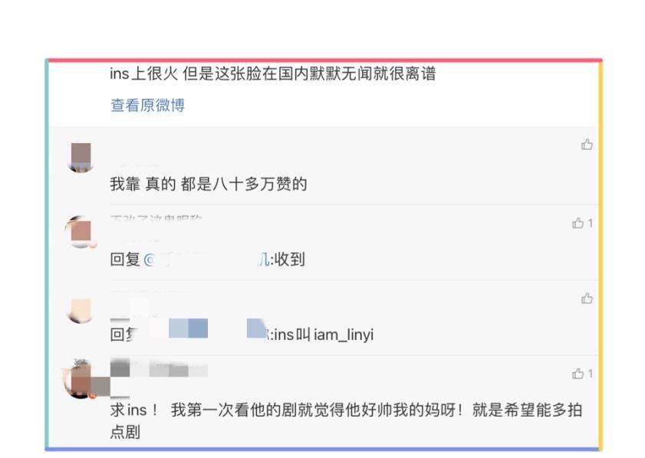This screenshot has width=645, height=458.
Task: Expand the iam_linyi reply thread
Action: [x=322, y=335]
